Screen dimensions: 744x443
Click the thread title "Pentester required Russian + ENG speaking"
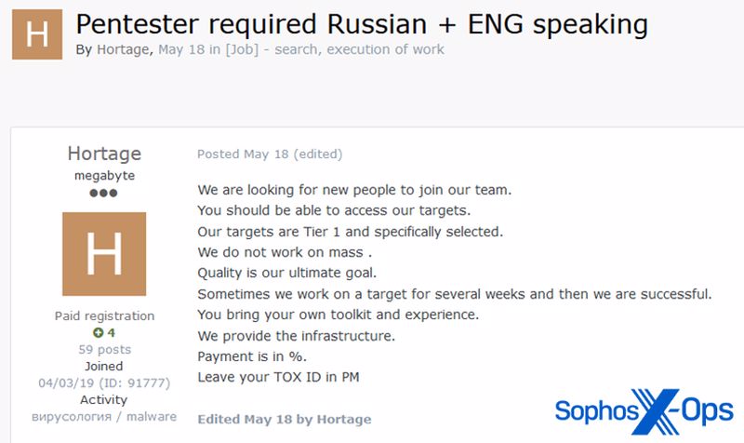point(362,22)
